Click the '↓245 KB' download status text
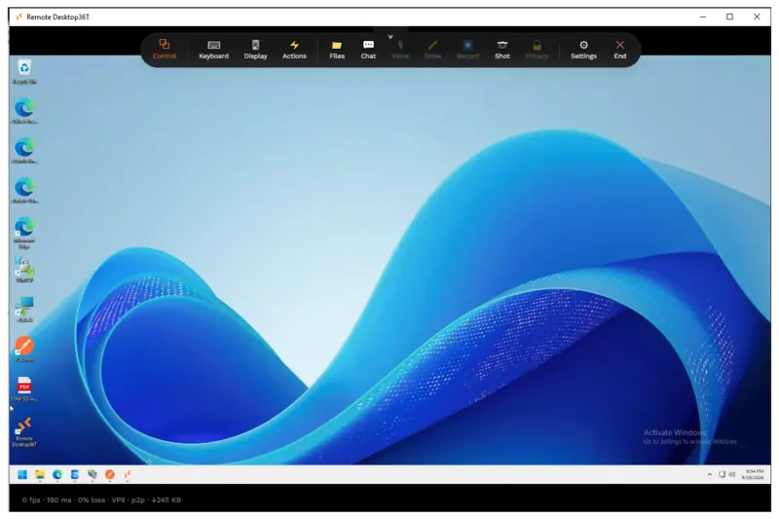The width and height of the screenshot is (779, 519). coord(166,500)
